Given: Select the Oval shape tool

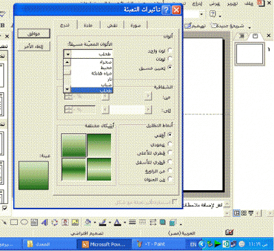Looking at the screenshot, I should [x=24, y=222].
